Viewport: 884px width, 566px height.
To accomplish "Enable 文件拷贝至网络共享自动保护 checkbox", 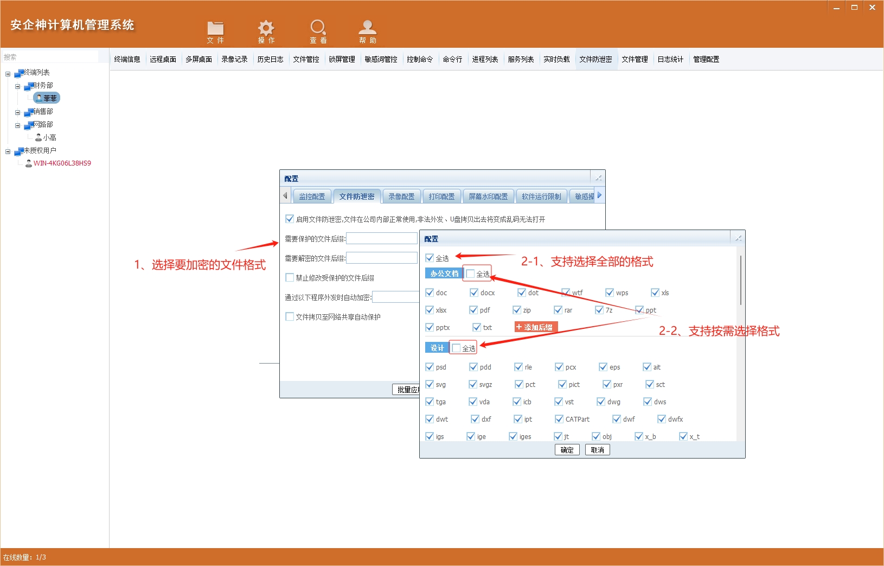I will 290,316.
